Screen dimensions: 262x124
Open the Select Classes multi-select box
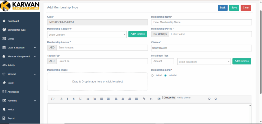[x=201, y=48]
